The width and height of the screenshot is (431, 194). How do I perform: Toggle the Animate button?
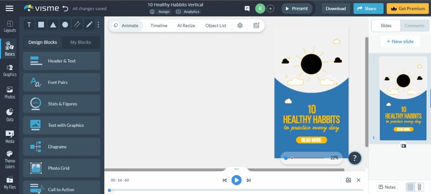pos(126,26)
